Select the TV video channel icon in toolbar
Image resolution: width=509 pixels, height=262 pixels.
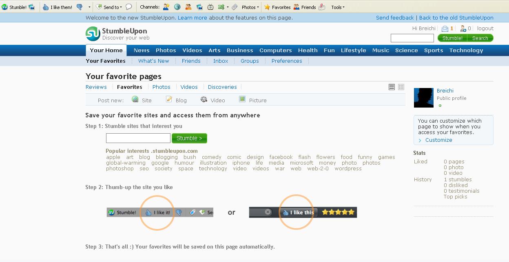(210, 7)
